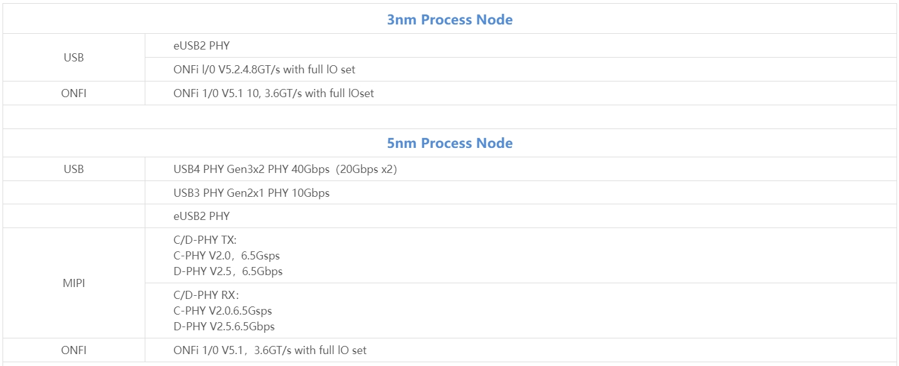Viewport: 899px width, 366px height.
Task: Click the USB category cell under 3nm
Action: pyautogui.click(x=74, y=58)
